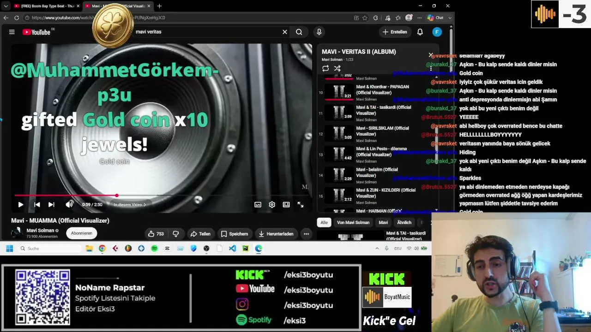Switch to theater mode
Image resolution: width=591 pixels, height=332 pixels.
click(x=286, y=205)
